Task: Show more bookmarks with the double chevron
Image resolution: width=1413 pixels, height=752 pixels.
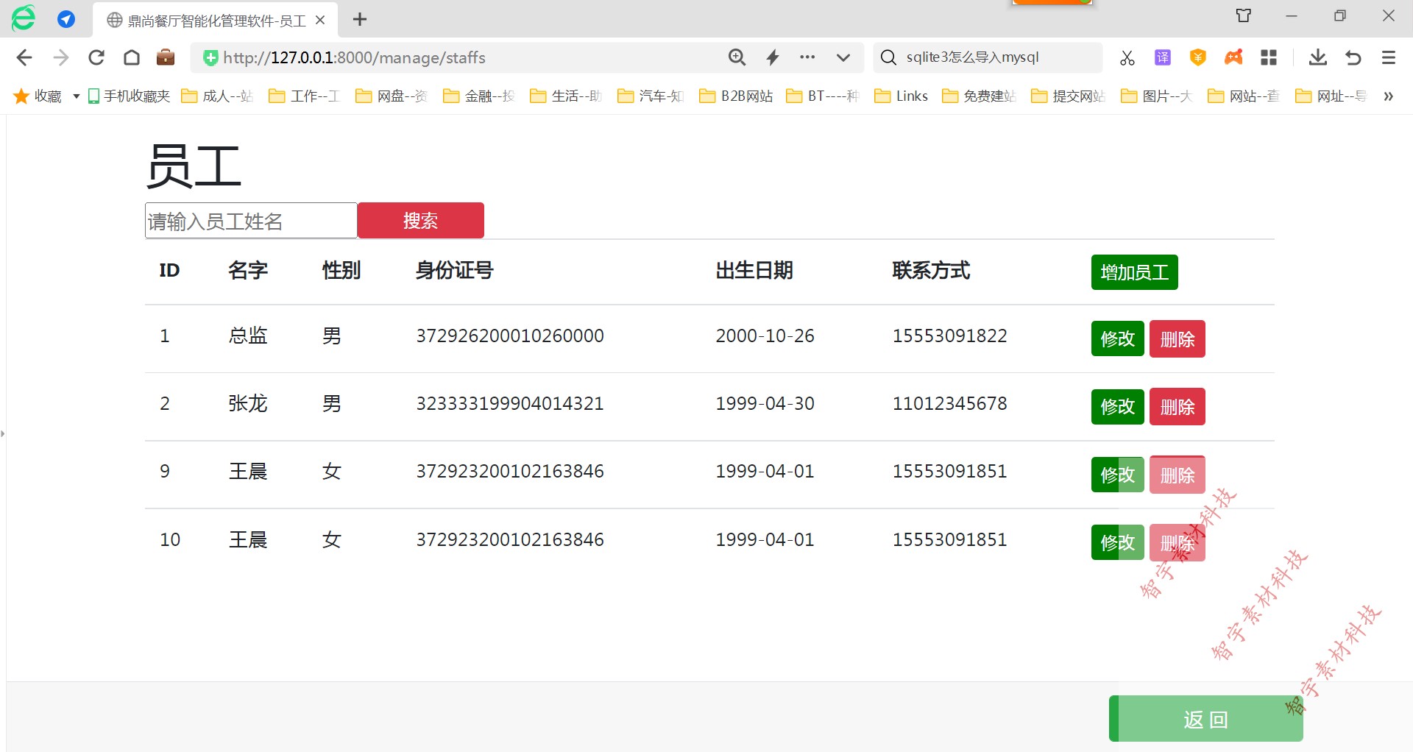Action: click(1388, 96)
